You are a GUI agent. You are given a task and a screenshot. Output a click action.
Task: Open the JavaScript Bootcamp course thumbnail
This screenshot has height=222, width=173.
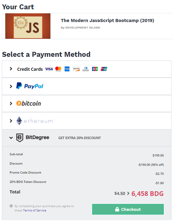(x=28, y=26)
